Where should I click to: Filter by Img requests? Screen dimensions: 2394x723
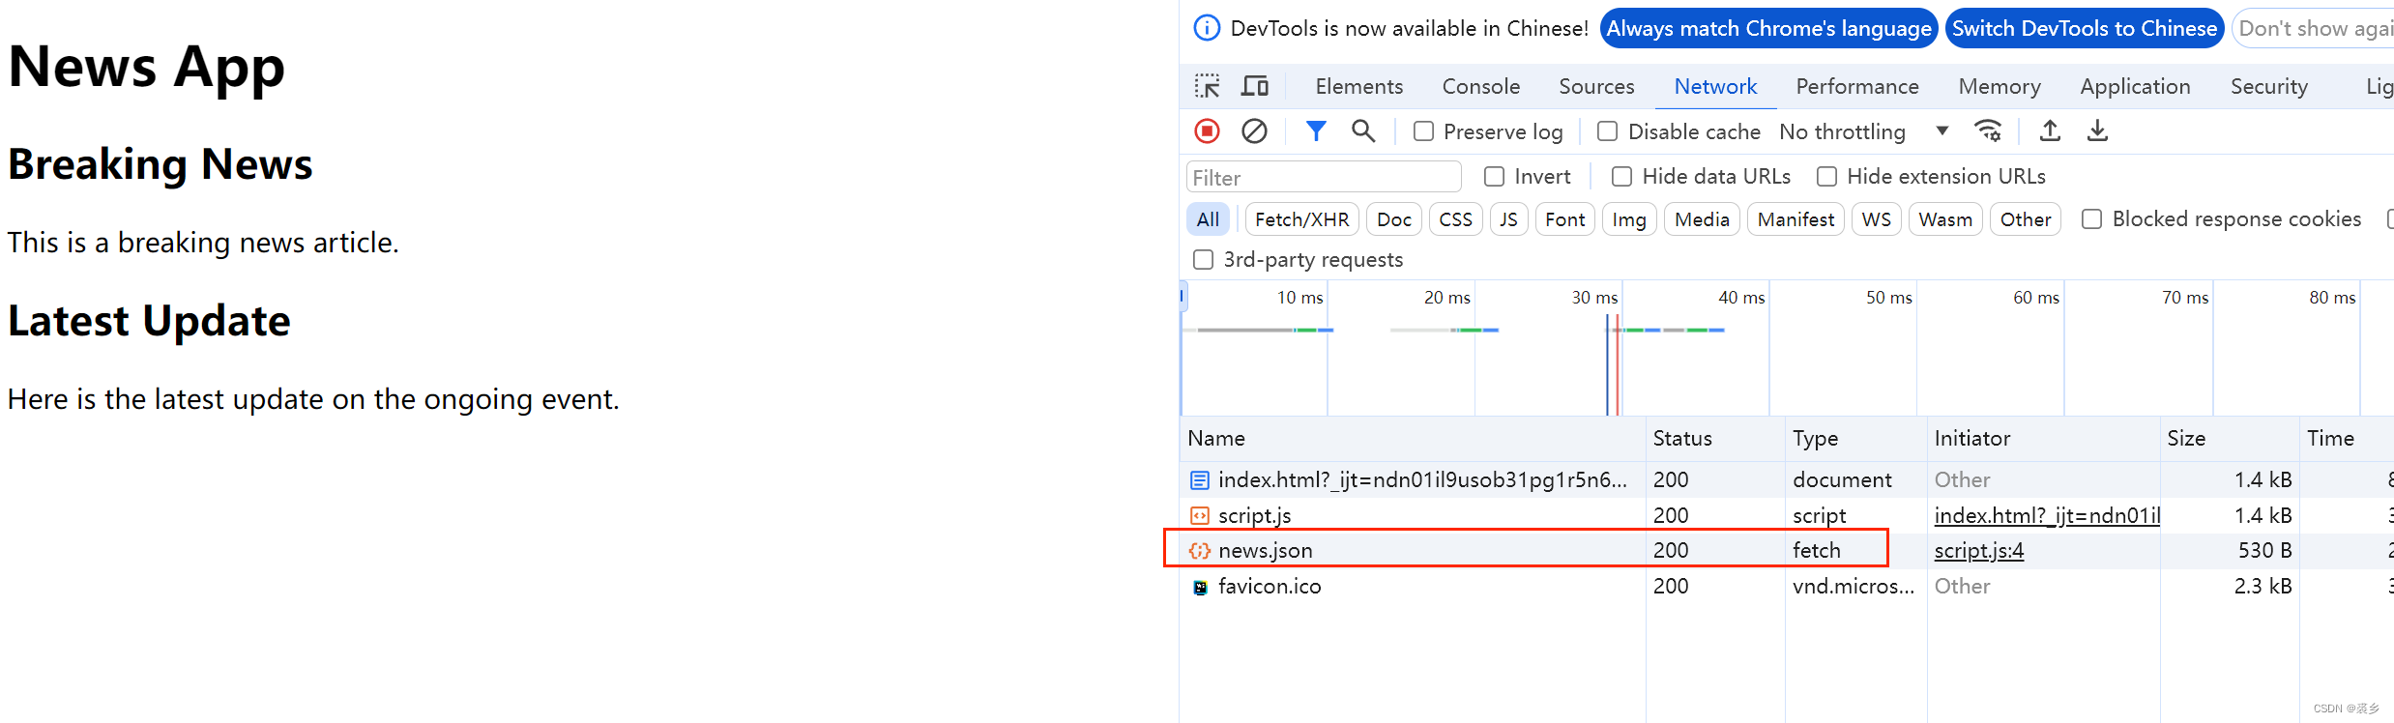1629,219
